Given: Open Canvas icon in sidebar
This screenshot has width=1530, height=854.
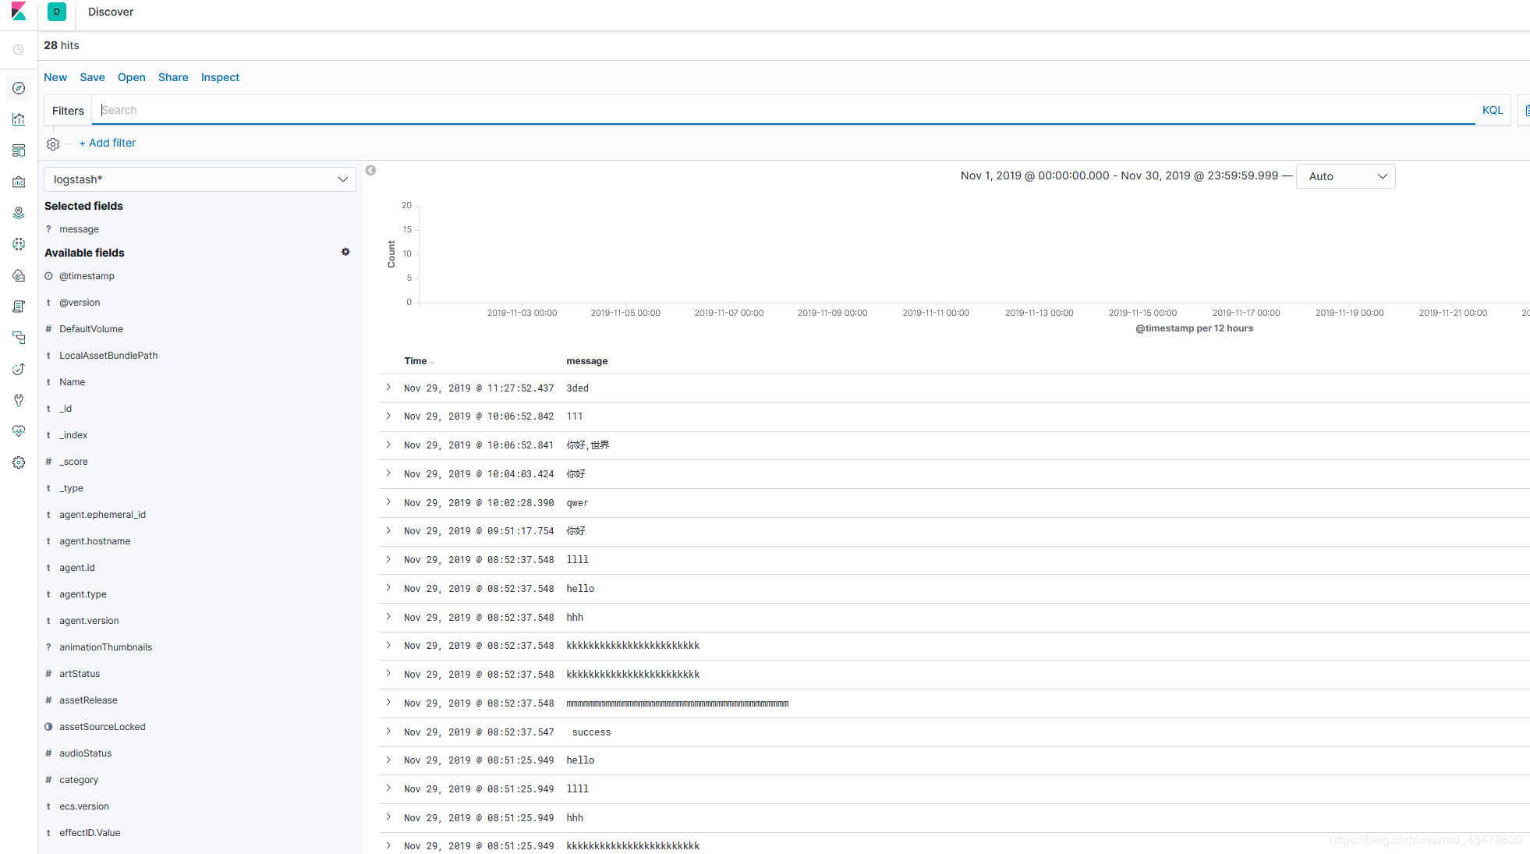Looking at the screenshot, I should point(19,182).
